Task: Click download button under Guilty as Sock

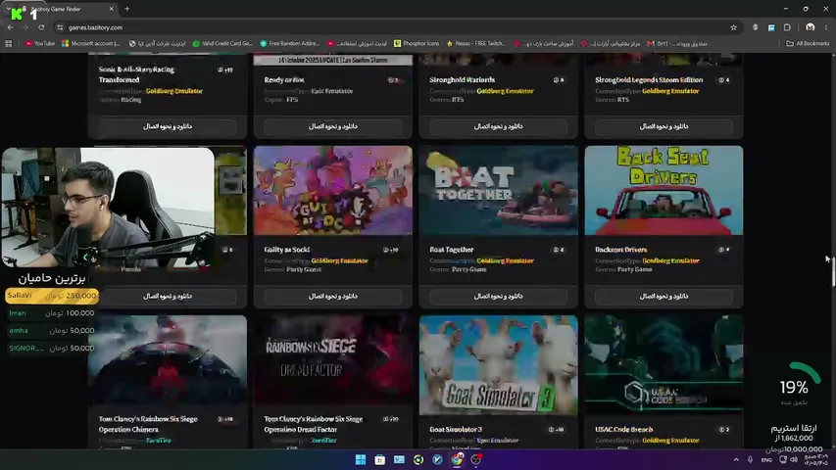Action: (332, 297)
